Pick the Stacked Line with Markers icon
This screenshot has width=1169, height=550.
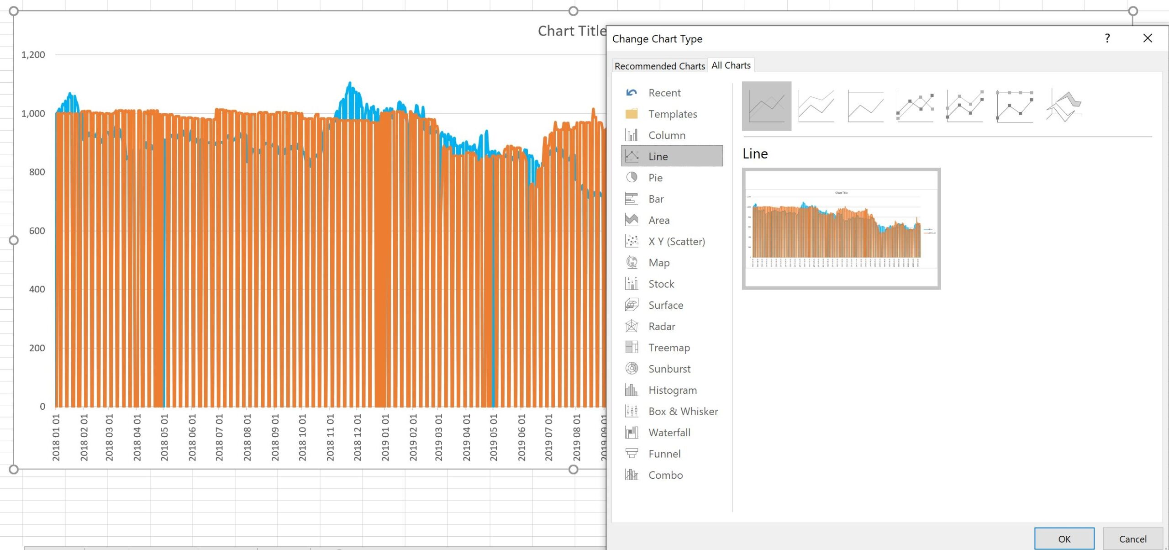coord(964,106)
